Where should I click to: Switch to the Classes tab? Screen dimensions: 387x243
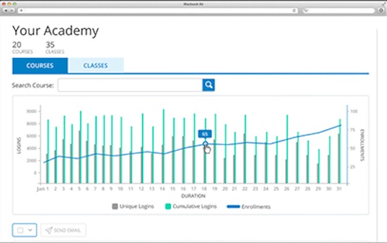96,65
